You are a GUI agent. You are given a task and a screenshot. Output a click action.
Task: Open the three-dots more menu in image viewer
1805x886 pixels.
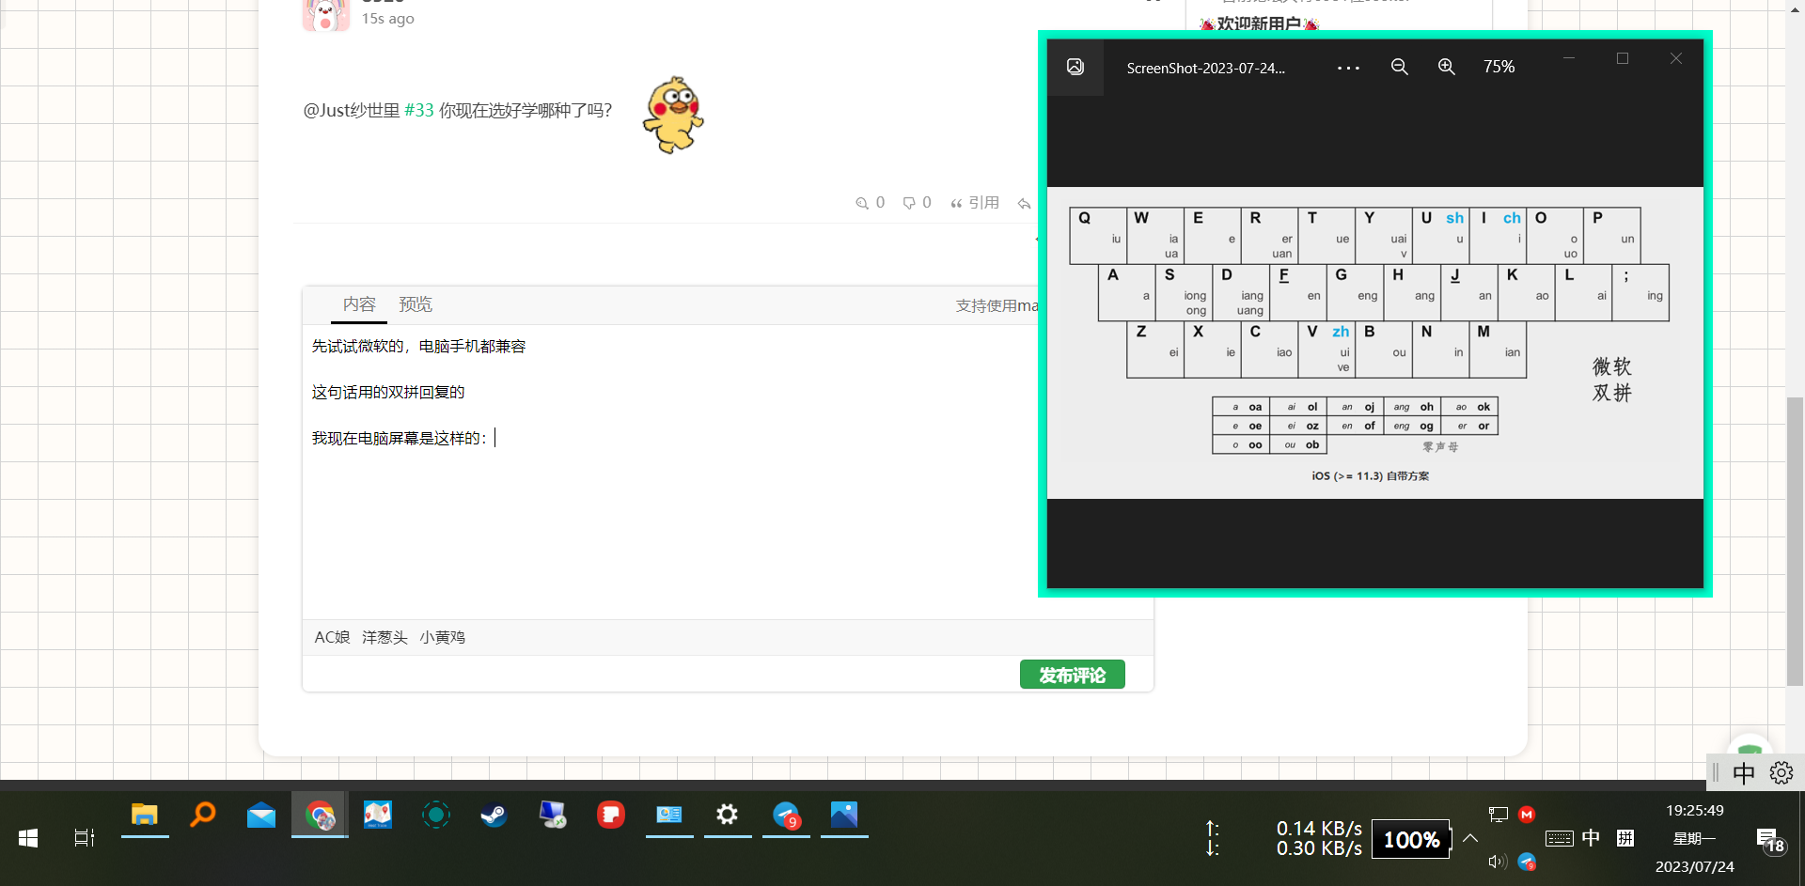coord(1348,68)
